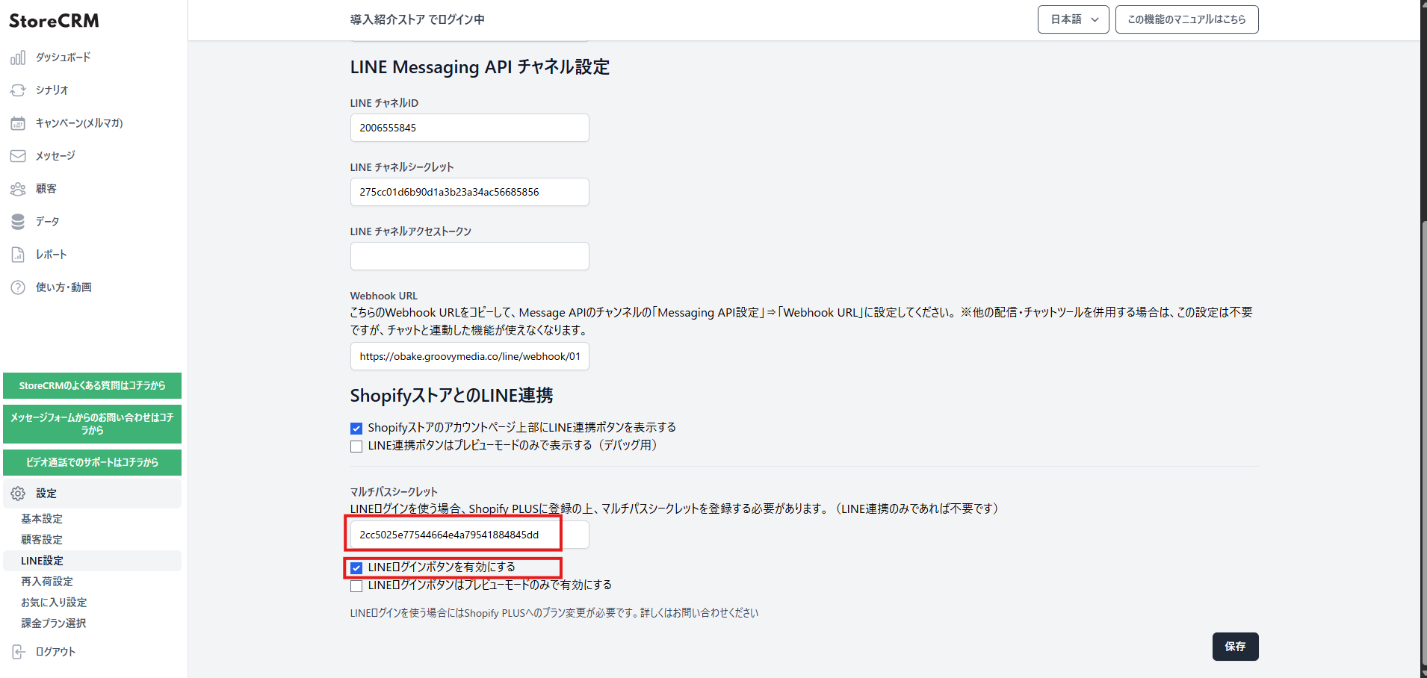This screenshot has height=678, width=1427.
Task: Click the settings gear icon
Action: click(18, 494)
